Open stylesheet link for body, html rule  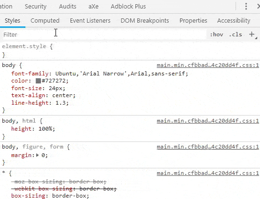[x=208, y=121]
